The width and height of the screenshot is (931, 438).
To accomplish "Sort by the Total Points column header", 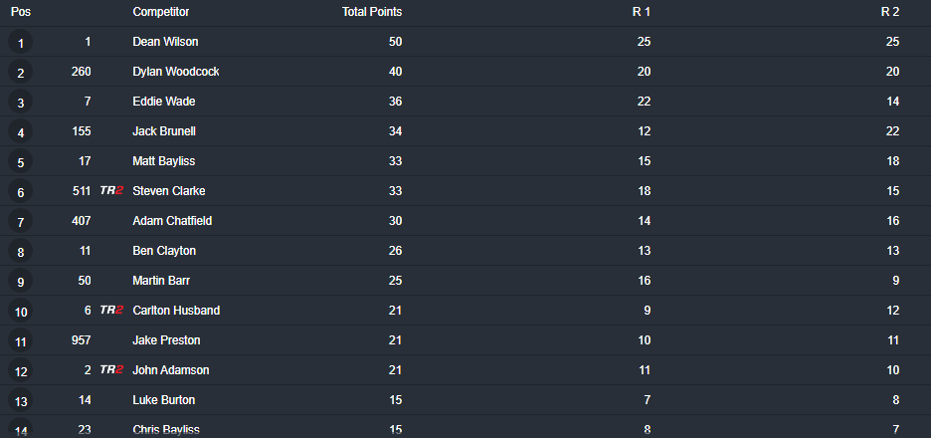I will (371, 12).
